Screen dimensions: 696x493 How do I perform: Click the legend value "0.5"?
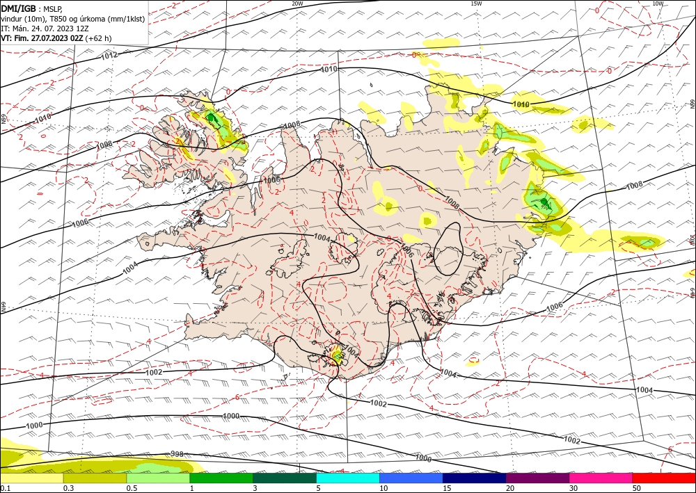point(132,488)
